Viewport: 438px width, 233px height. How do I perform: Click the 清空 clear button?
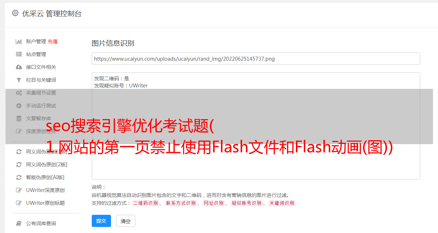pyautogui.click(x=126, y=221)
